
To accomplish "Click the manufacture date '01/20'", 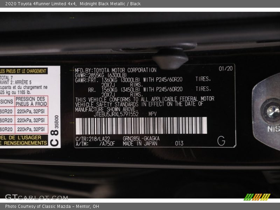I will 226,69.
